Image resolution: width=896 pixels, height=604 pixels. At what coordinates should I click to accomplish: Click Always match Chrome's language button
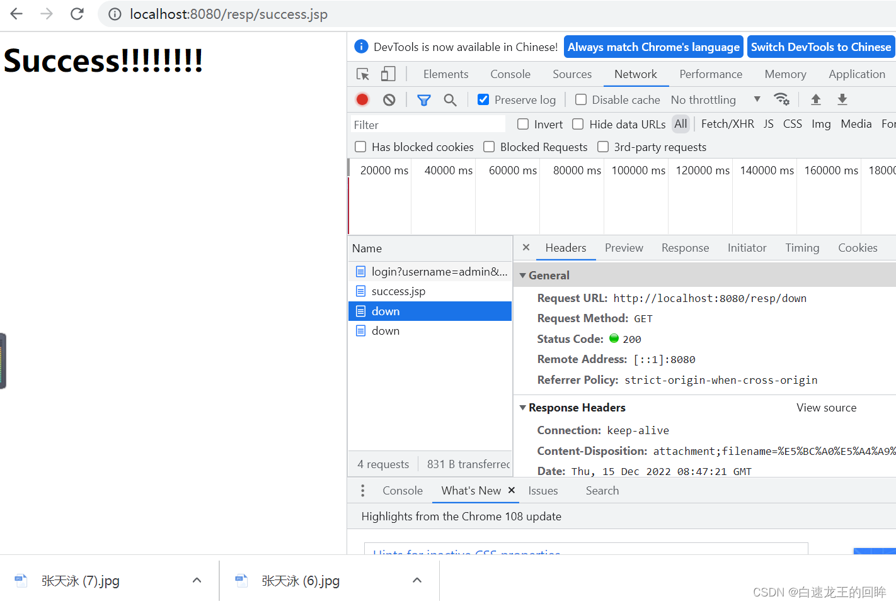pyautogui.click(x=653, y=47)
